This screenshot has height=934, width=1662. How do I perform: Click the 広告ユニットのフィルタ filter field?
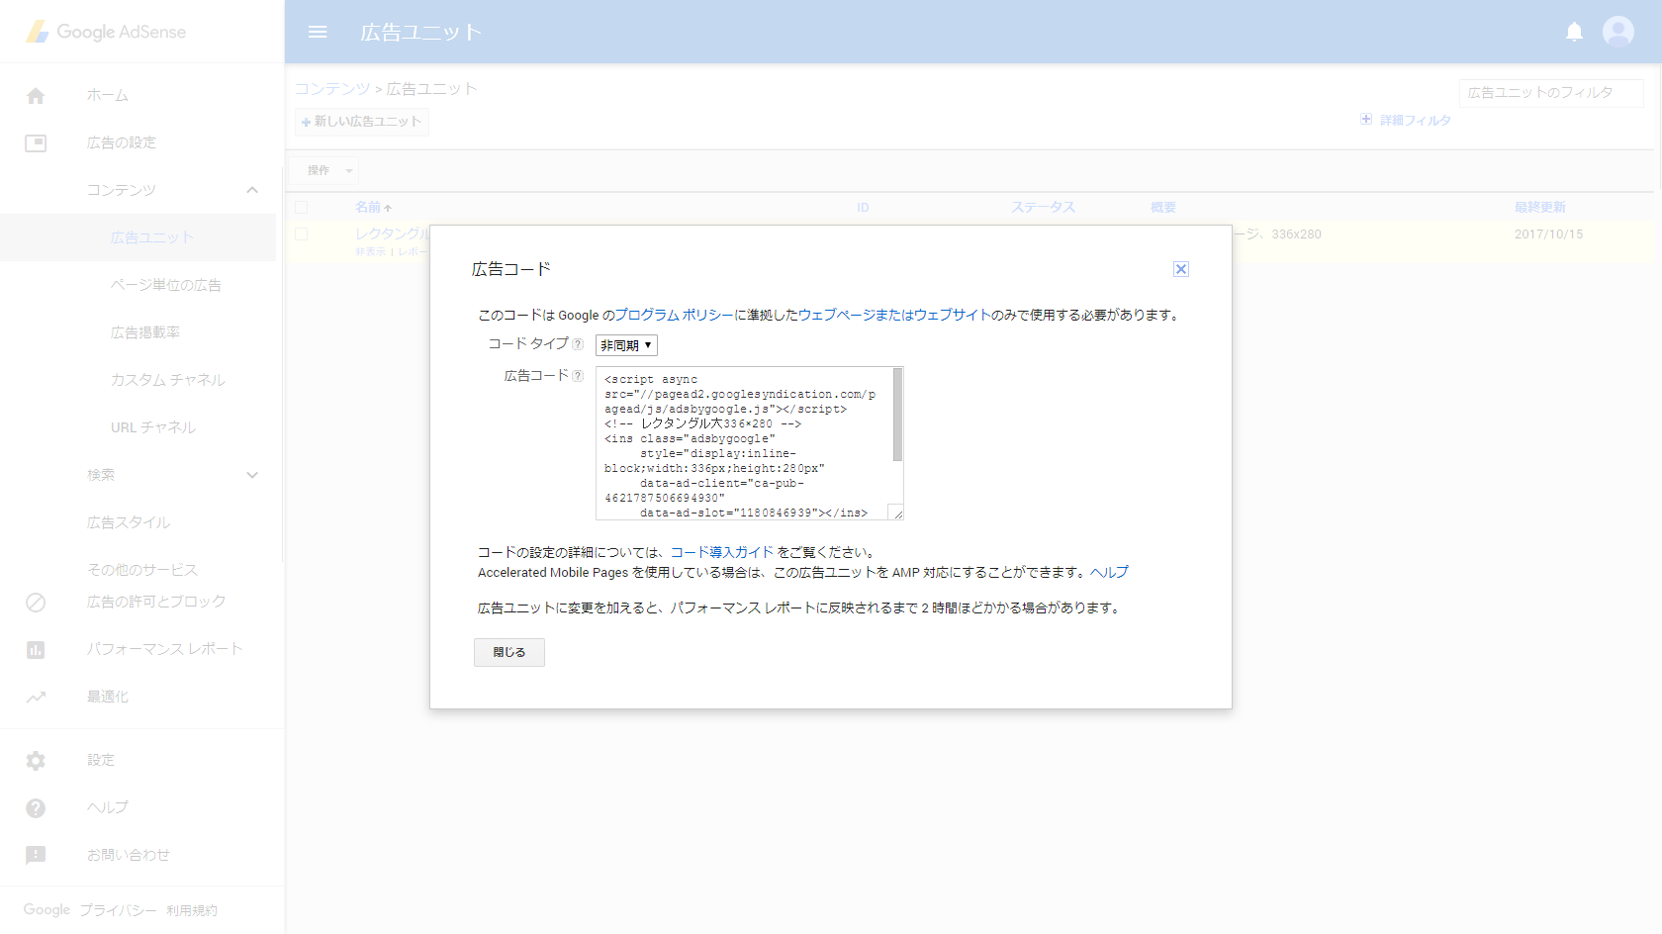point(1551,93)
